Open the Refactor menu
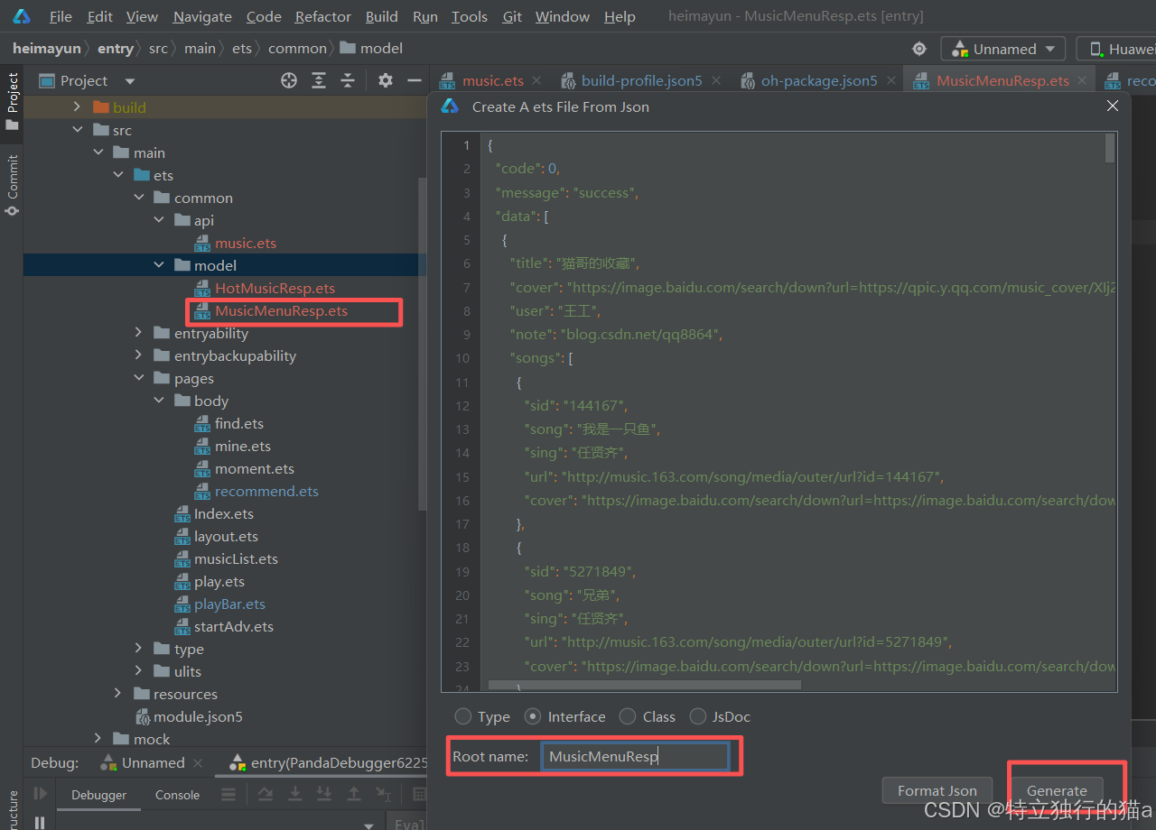This screenshot has width=1156, height=830. click(322, 16)
